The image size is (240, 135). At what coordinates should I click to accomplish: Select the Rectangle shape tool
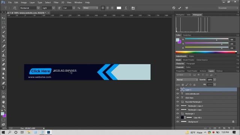(x=3, y=97)
